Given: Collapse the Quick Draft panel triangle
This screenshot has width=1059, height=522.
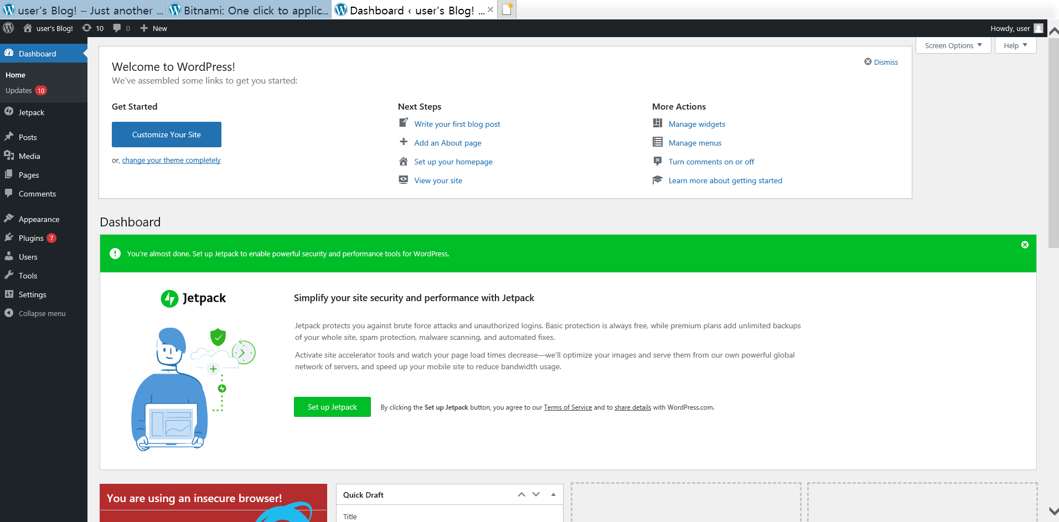Looking at the screenshot, I should 553,494.
